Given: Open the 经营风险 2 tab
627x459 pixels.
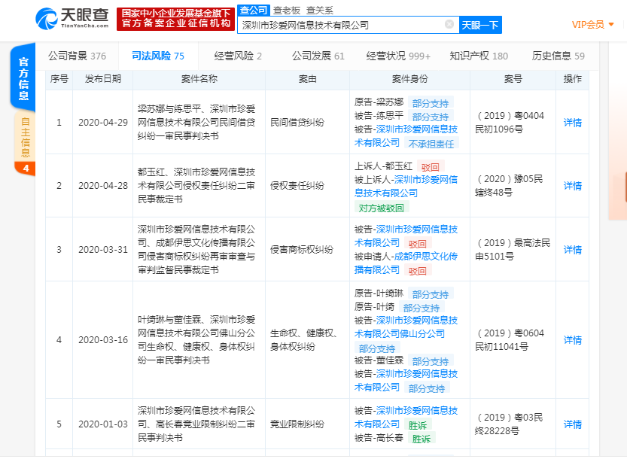Looking at the screenshot, I should coord(238,56).
